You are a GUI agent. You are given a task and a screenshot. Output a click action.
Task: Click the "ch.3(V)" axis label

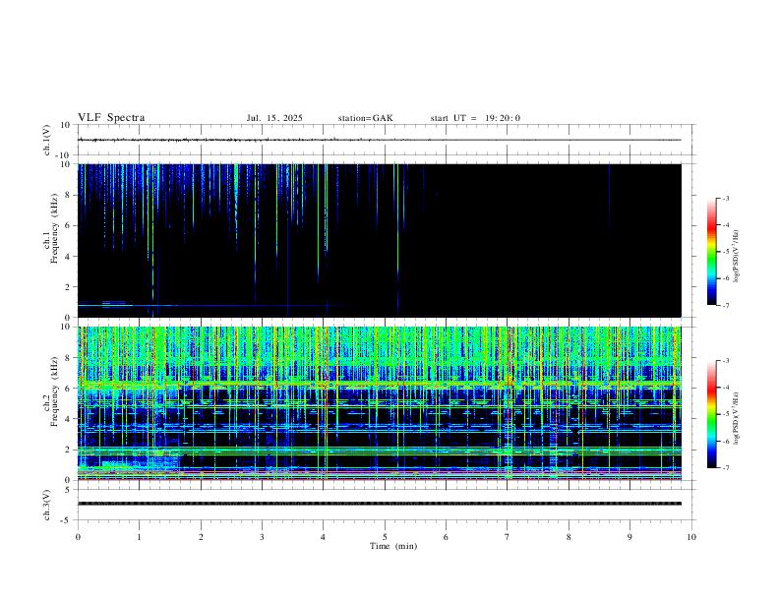pyautogui.click(x=47, y=505)
